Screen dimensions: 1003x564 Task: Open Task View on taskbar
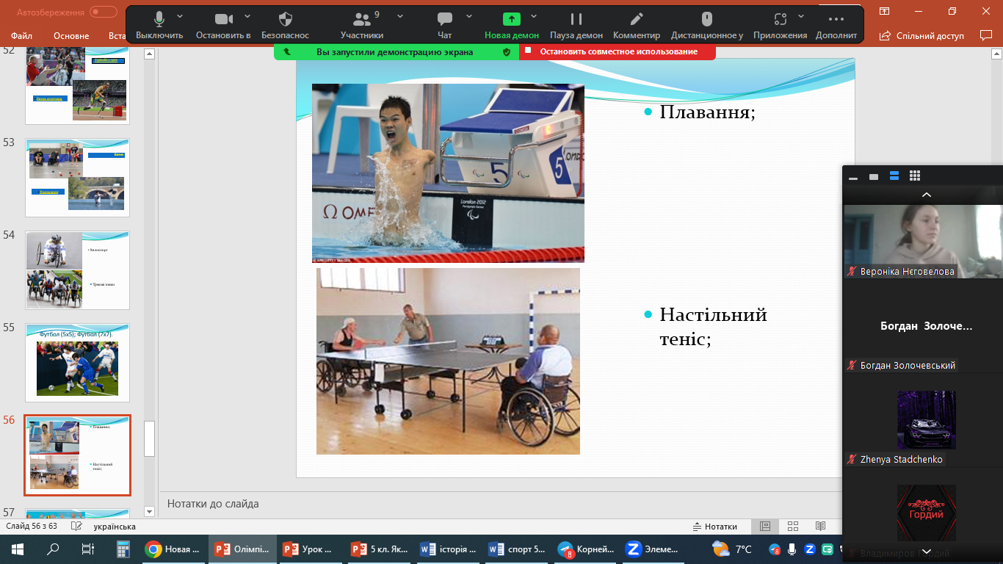[87, 549]
